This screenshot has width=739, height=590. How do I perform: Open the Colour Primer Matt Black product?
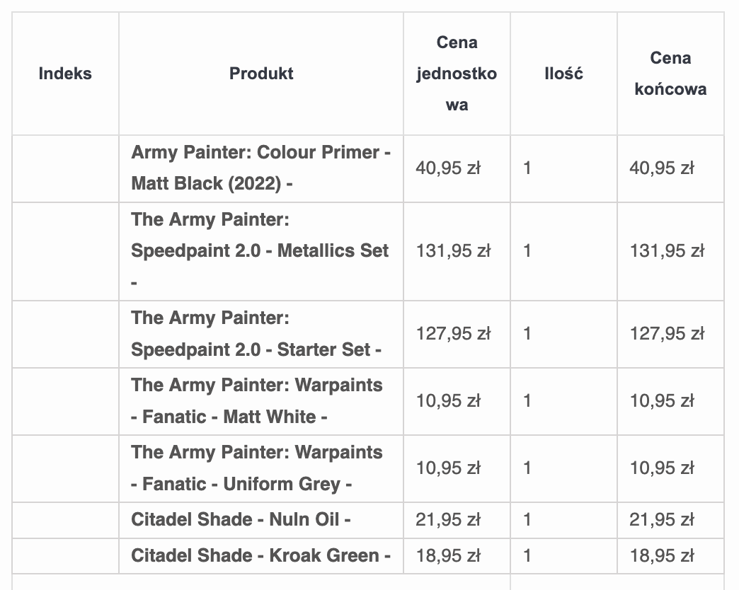point(260,168)
